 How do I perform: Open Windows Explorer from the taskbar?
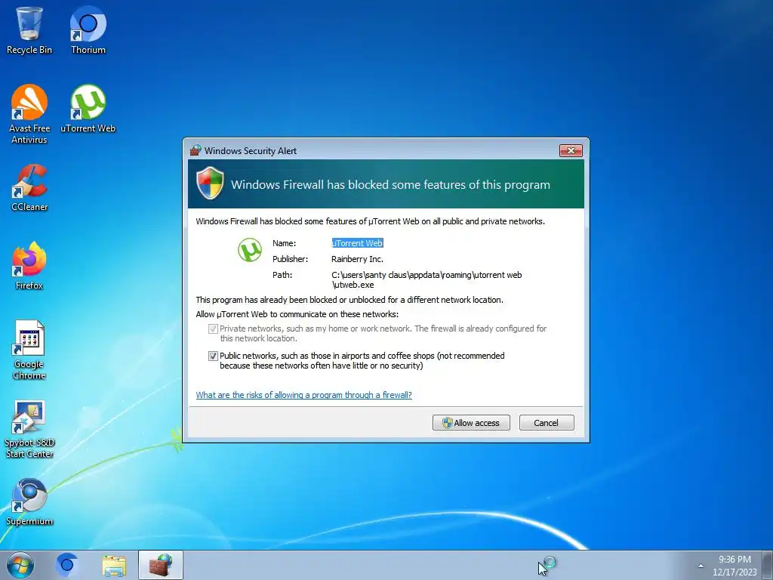114,565
